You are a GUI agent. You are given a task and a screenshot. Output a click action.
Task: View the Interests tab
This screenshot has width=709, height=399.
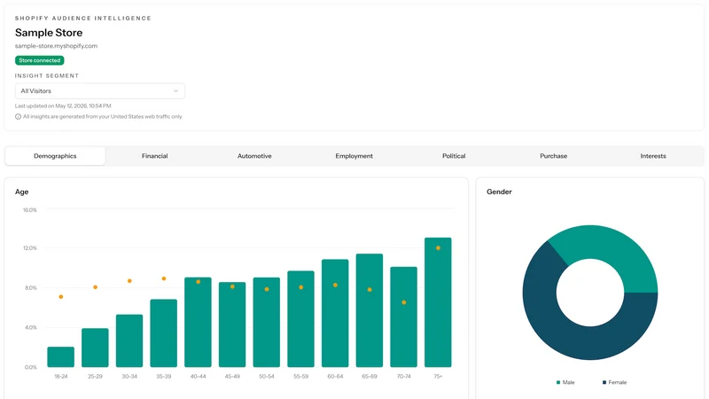(x=653, y=156)
